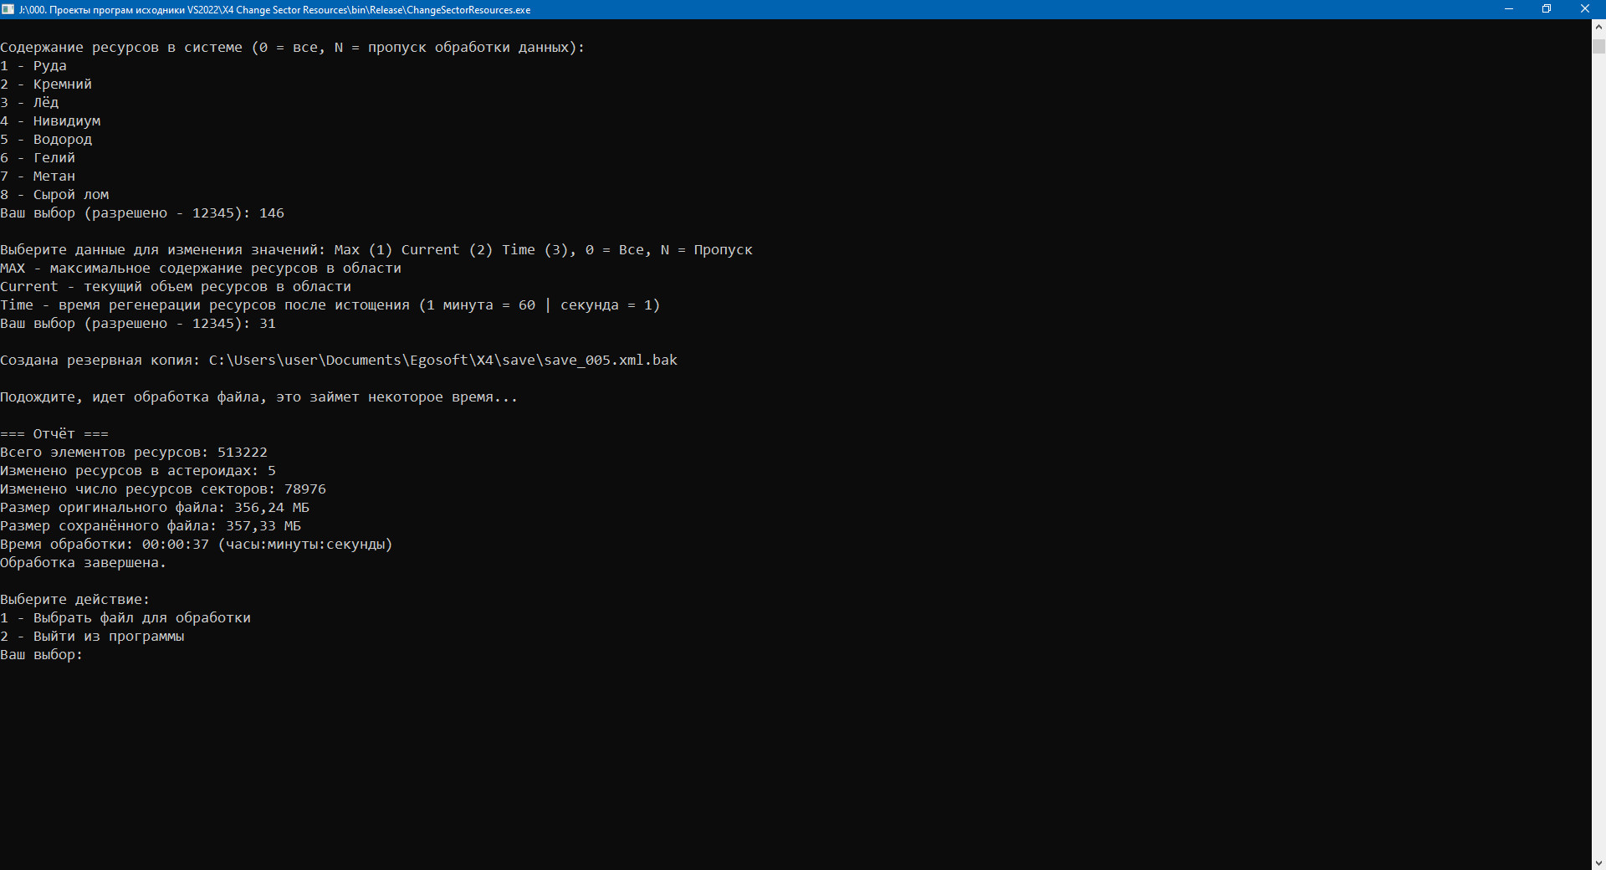
Task: Click the '2 - Выйти из программы' line
Action: click(92, 637)
